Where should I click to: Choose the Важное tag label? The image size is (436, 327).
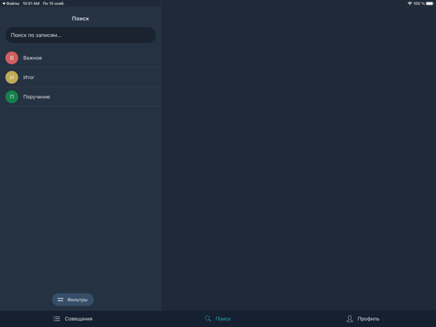pos(32,58)
